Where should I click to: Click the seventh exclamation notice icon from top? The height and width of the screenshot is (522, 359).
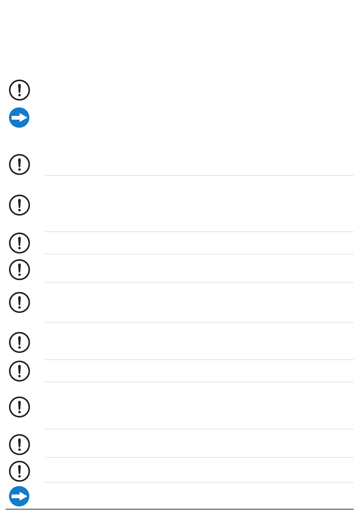point(19,342)
